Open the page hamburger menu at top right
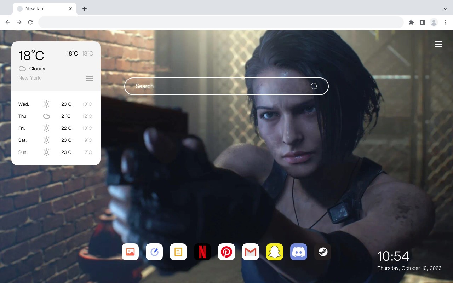 (x=438, y=44)
